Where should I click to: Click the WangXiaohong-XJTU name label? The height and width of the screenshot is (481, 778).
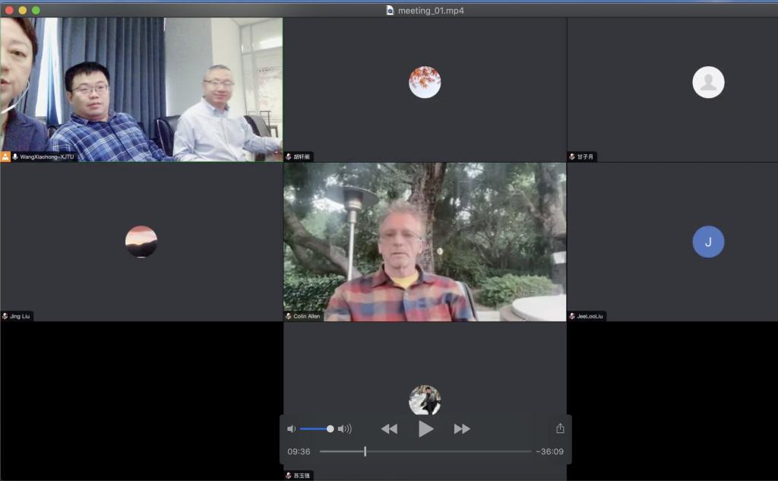coord(47,157)
